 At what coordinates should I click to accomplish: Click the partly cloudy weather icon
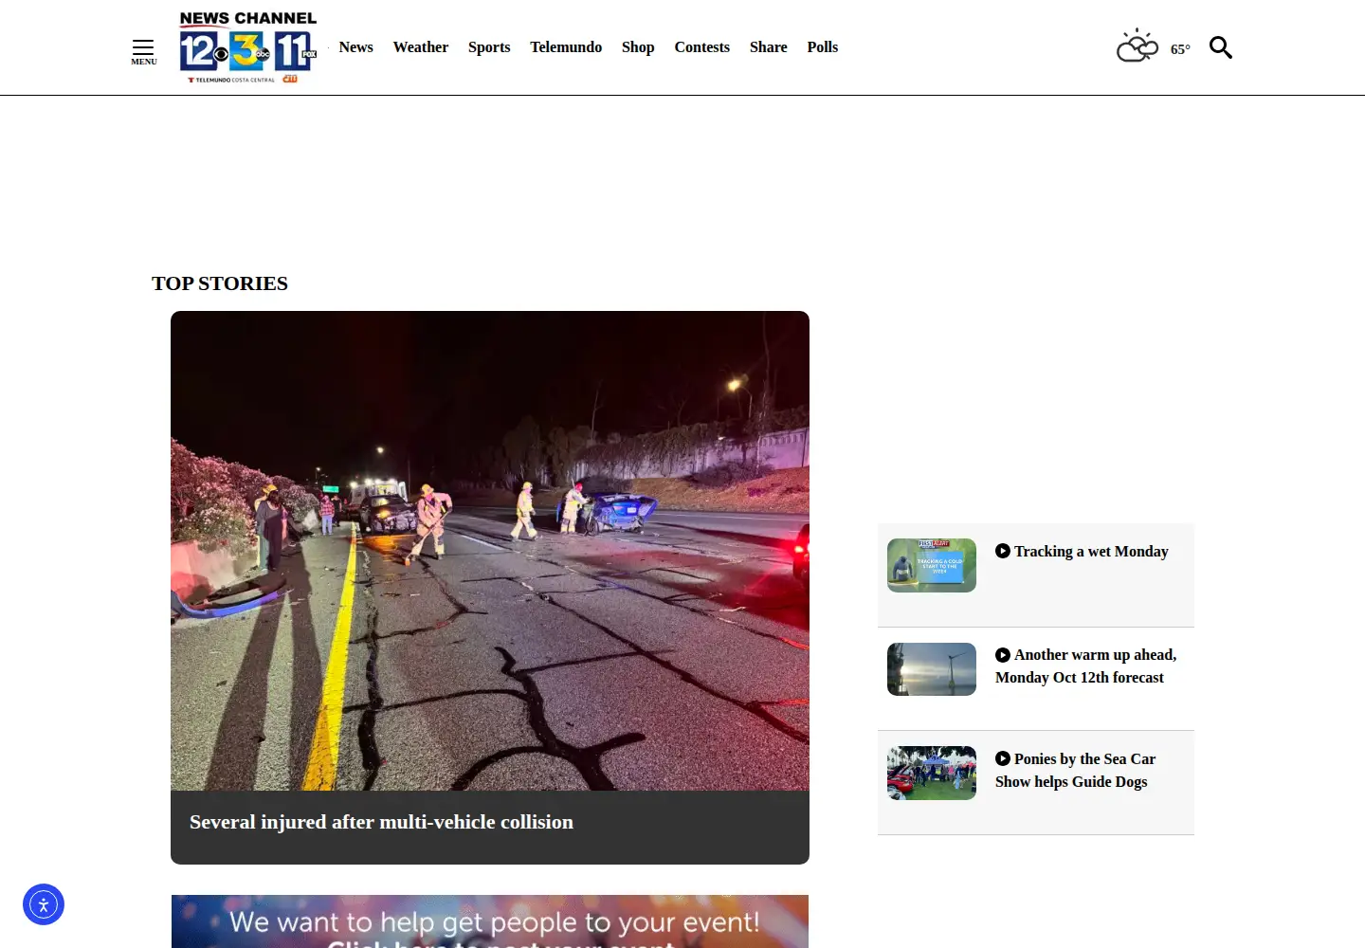pos(1137,46)
